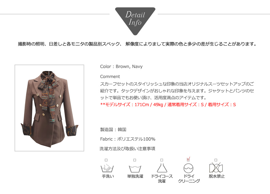Check the box above ドライコース洗濯

[x=162, y=160]
